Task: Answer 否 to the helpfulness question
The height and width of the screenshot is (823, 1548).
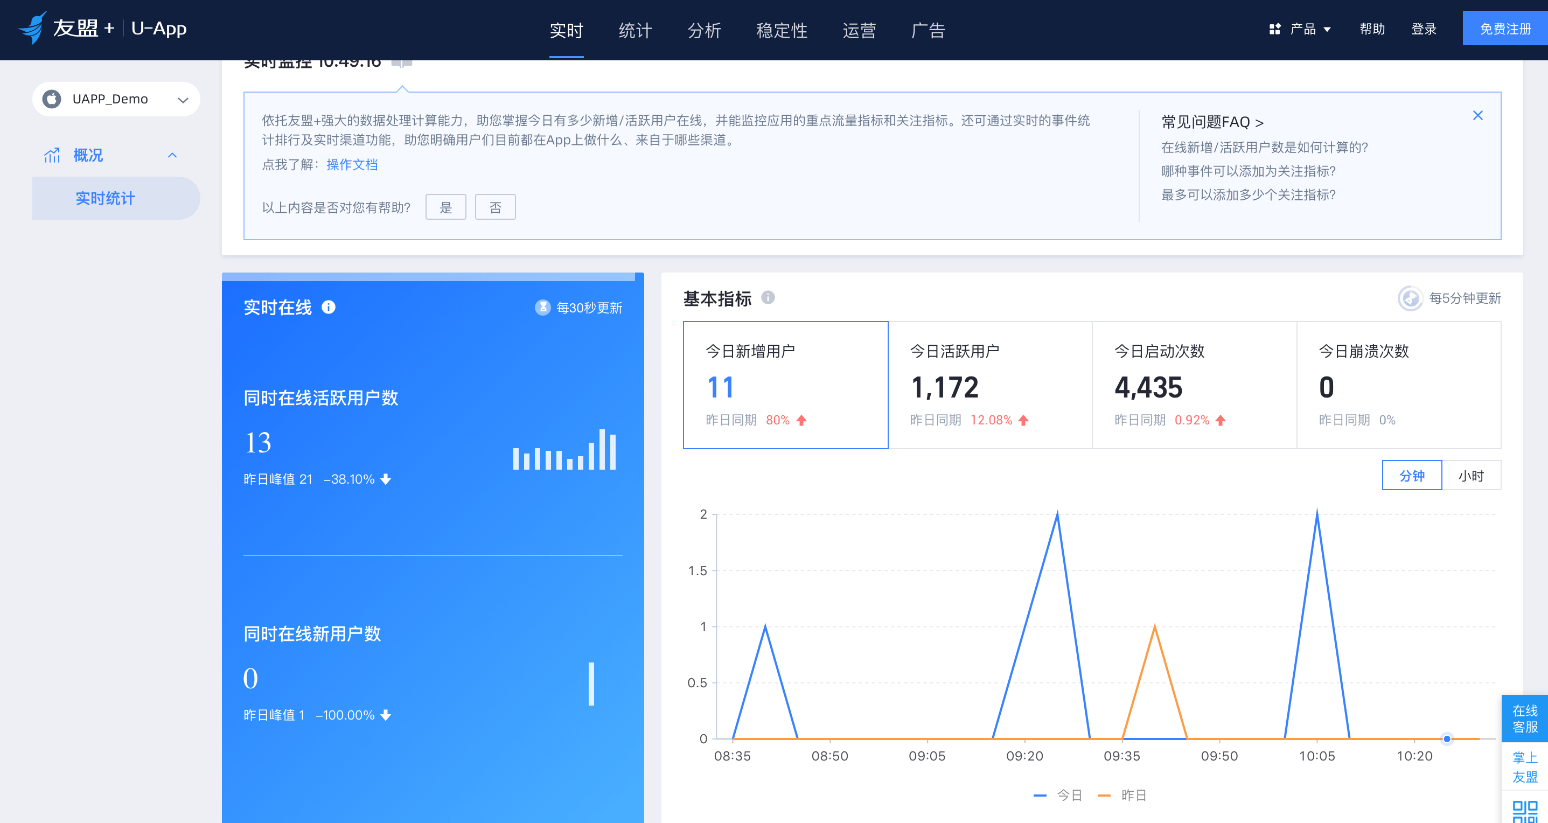Action: point(495,207)
